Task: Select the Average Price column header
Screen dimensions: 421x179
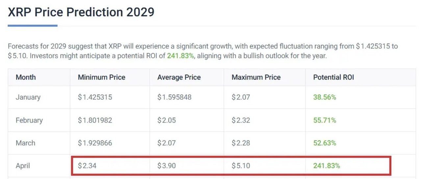Action: click(179, 77)
